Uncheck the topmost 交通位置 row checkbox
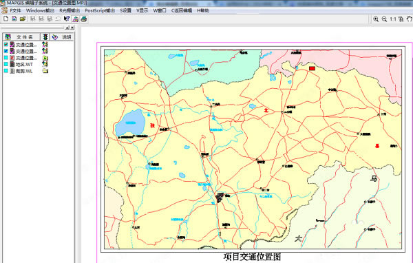This screenshot has height=263, width=413. [6, 45]
